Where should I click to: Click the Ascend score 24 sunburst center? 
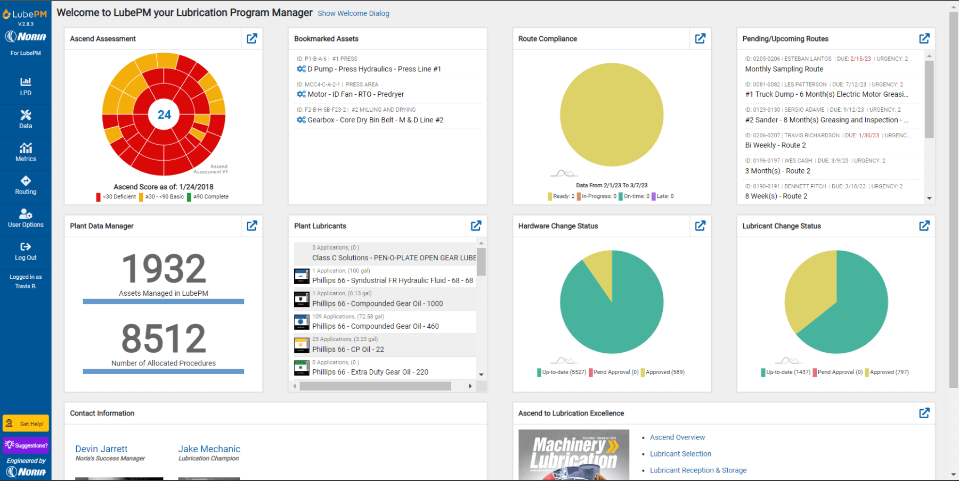pyautogui.click(x=164, y=114)
